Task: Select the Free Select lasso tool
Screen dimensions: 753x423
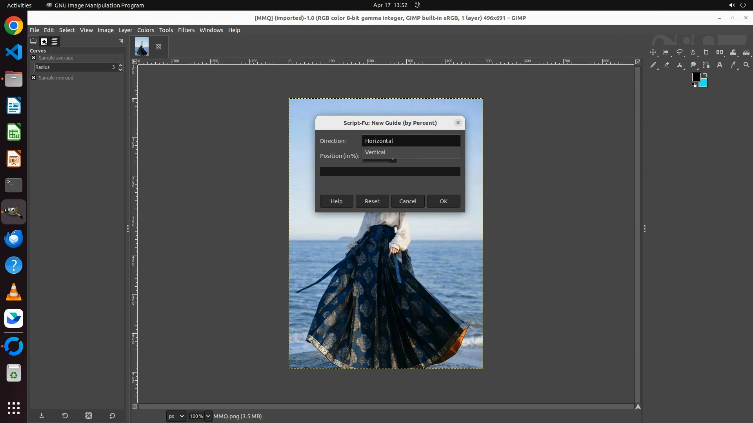Action: (680, 52)
